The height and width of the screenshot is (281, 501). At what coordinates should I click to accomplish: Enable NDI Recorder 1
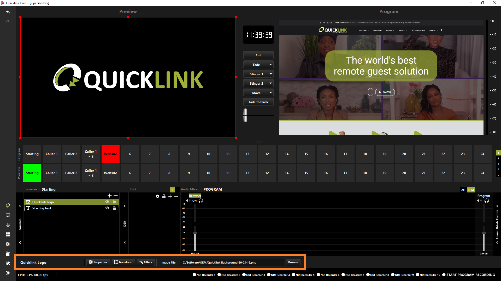(x=194, y=275)
